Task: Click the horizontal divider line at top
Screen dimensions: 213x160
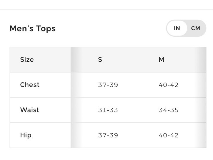Action: 106,9
